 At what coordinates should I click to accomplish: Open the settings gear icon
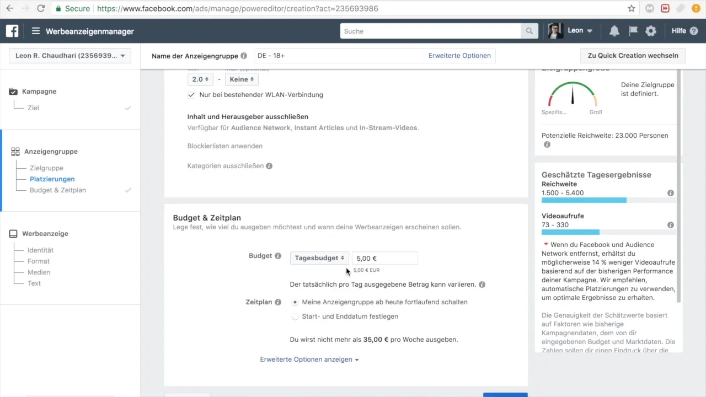[651, 31]
